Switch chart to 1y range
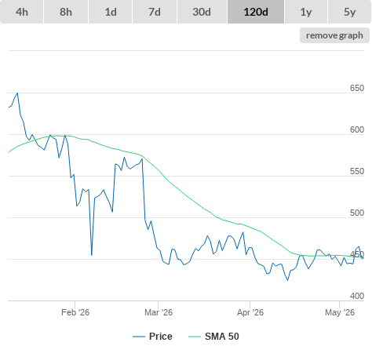372x357 pixels. [306, 12]
